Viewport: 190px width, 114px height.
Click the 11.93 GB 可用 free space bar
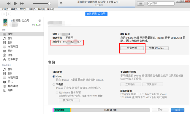[110, 110]
